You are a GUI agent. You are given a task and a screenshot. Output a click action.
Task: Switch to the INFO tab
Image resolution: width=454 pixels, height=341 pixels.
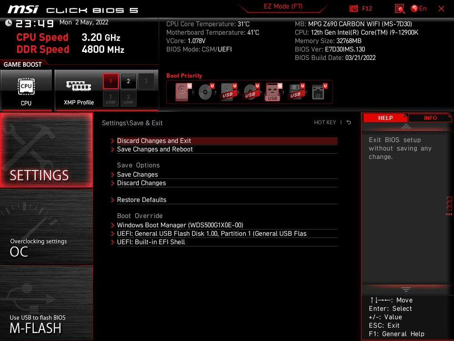(430, 118)
